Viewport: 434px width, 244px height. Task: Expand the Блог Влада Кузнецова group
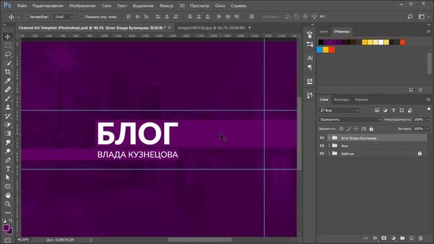[329, 138]
